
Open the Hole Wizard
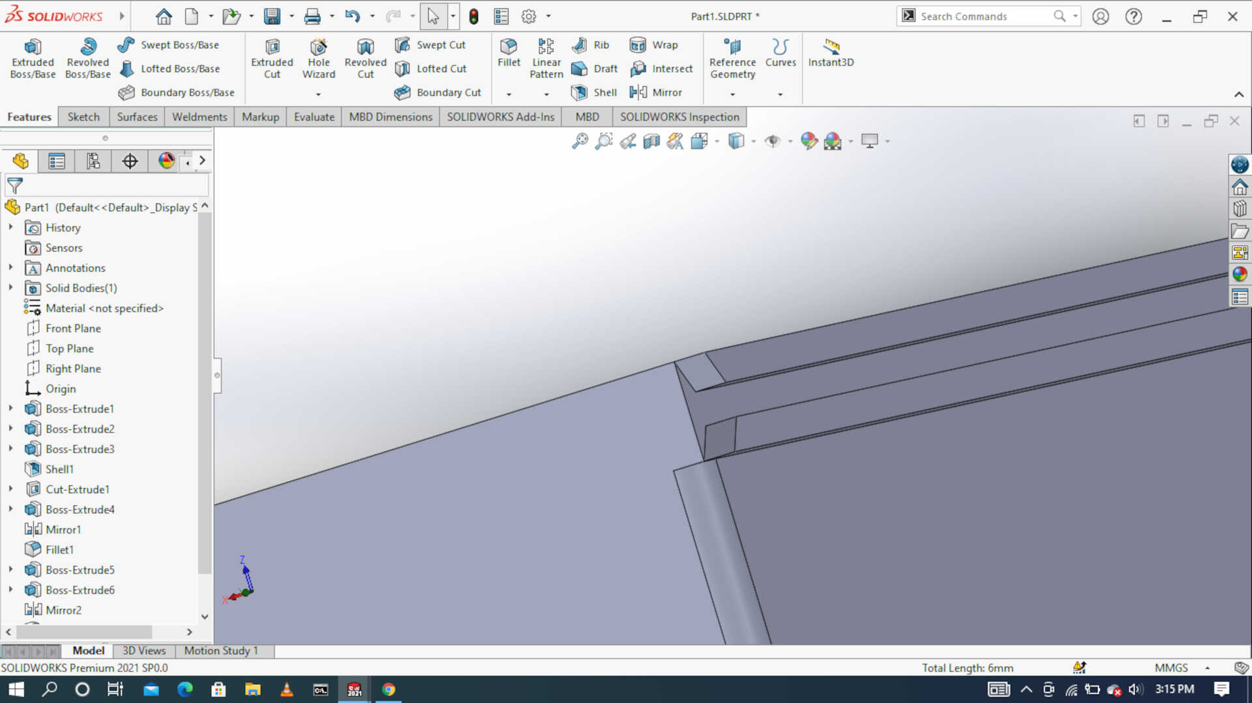click(x=318, y=57)
